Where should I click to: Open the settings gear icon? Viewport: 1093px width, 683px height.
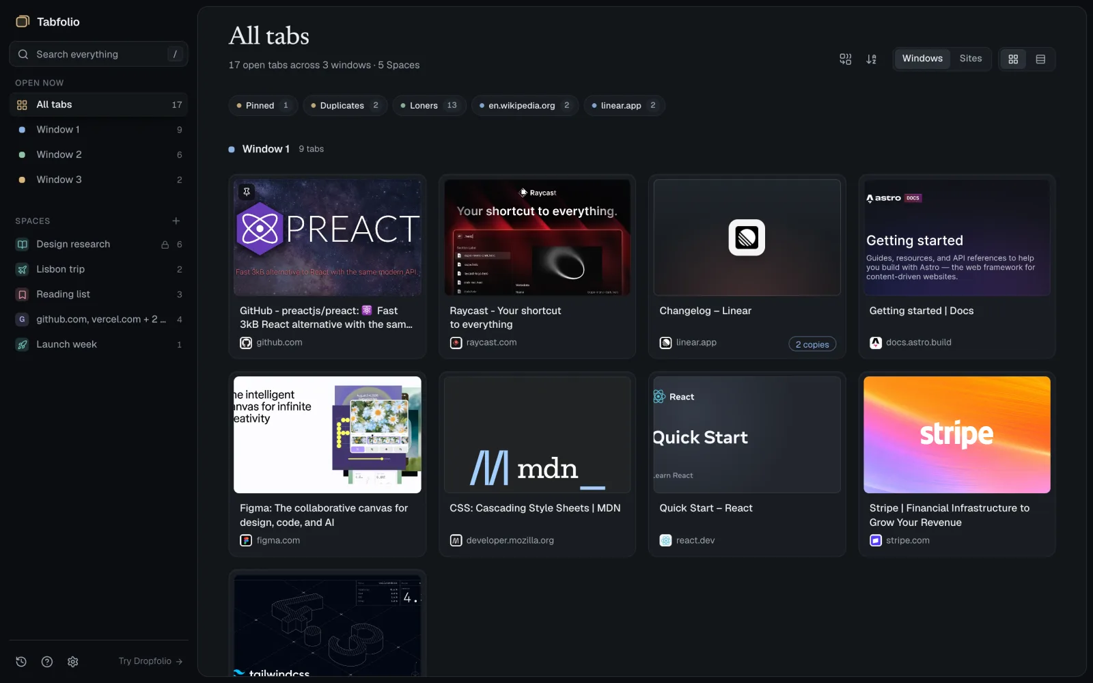(73, 661)
